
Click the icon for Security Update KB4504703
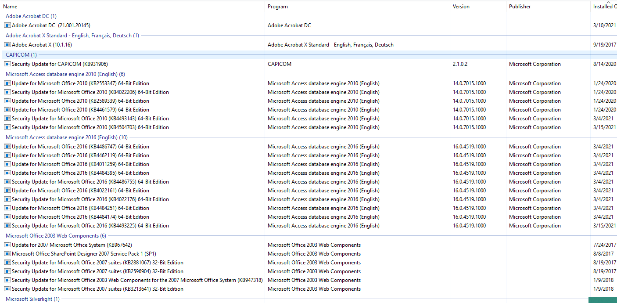7,127
